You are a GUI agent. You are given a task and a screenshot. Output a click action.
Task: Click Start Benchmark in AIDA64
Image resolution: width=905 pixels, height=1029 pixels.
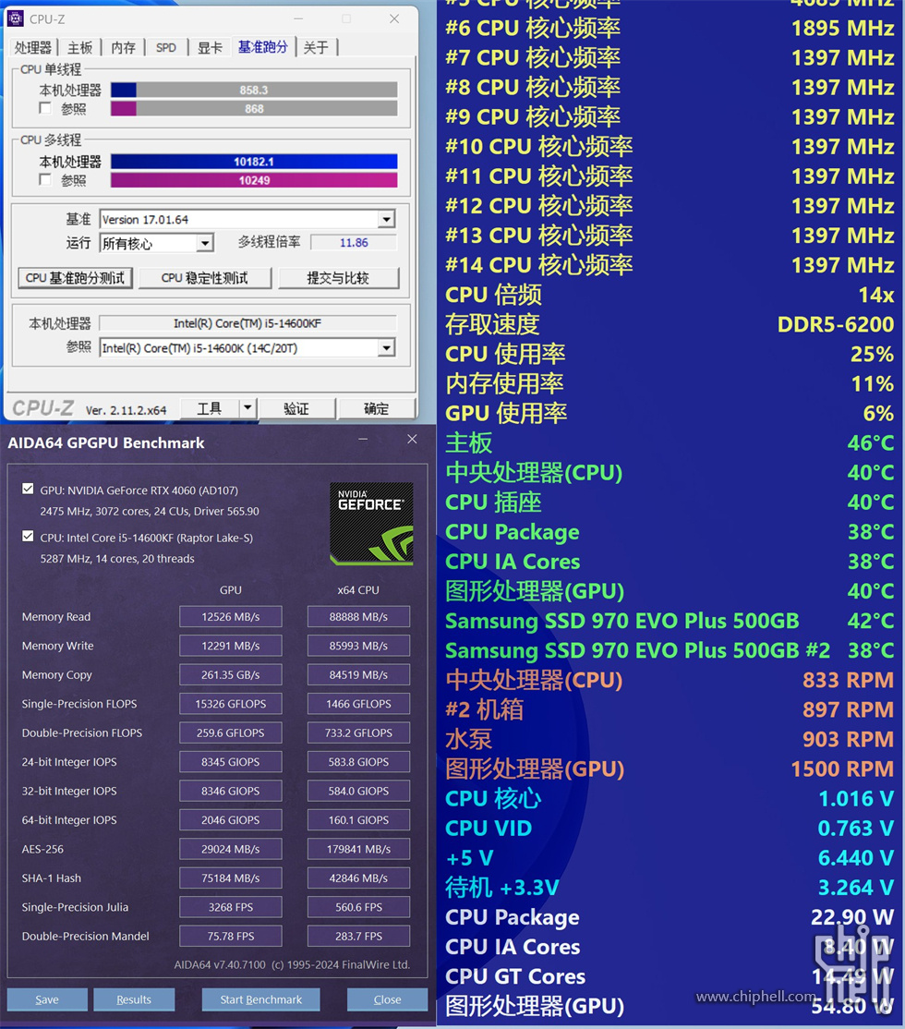261,999
